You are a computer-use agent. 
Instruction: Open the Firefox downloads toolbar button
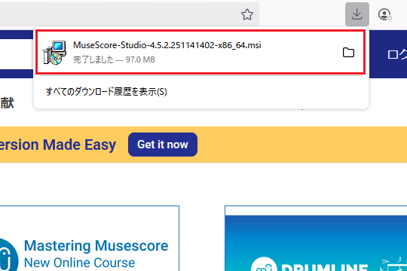click(357, 14)
